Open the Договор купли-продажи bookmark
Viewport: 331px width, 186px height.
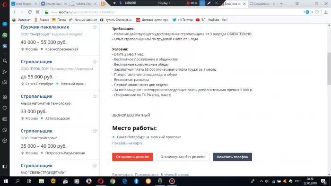pyautogui.click(x=153, y=20)
